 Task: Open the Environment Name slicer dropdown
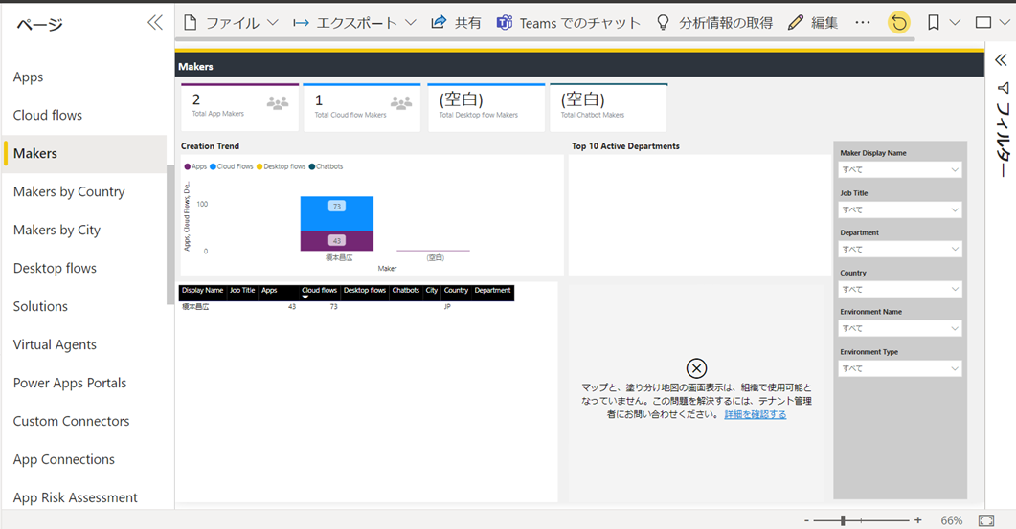tap(899, 328)
